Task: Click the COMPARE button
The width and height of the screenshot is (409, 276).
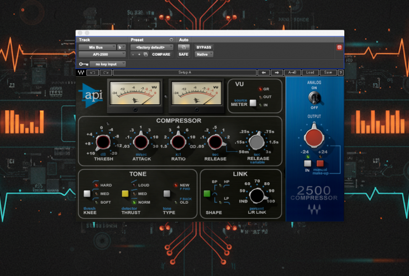Action: point(161,54)
